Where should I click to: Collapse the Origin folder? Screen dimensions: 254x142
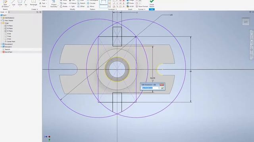(1, 23)
